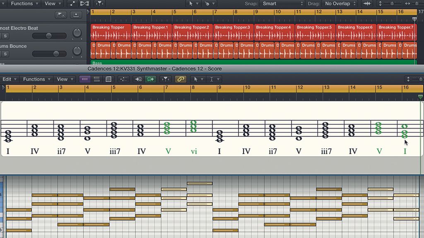Screen dimensions: 424x238
Task: Open the View menu in the top toolbar
Action: click(x=50, y=3)
